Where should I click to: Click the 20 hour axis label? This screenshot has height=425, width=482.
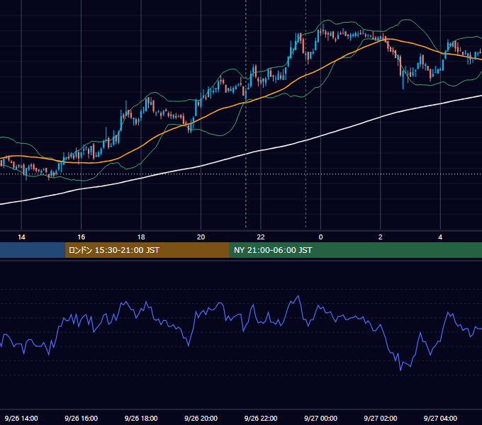[201, 237]
